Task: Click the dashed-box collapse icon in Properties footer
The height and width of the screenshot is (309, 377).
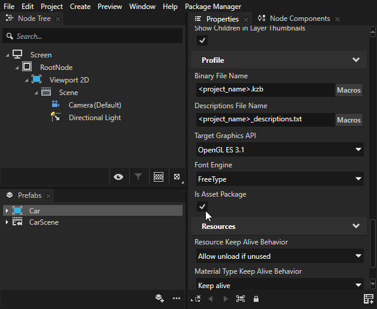Action: point(196,299)
